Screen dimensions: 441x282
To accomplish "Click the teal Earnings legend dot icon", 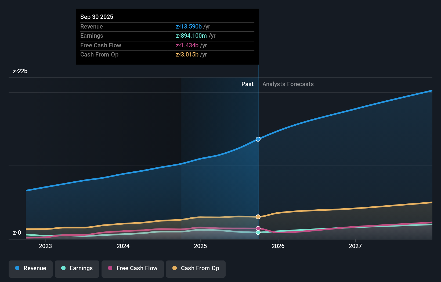I will tap(63, 268).
